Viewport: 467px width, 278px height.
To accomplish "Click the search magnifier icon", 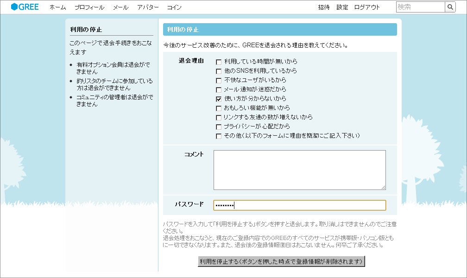I will coord(450,7).
